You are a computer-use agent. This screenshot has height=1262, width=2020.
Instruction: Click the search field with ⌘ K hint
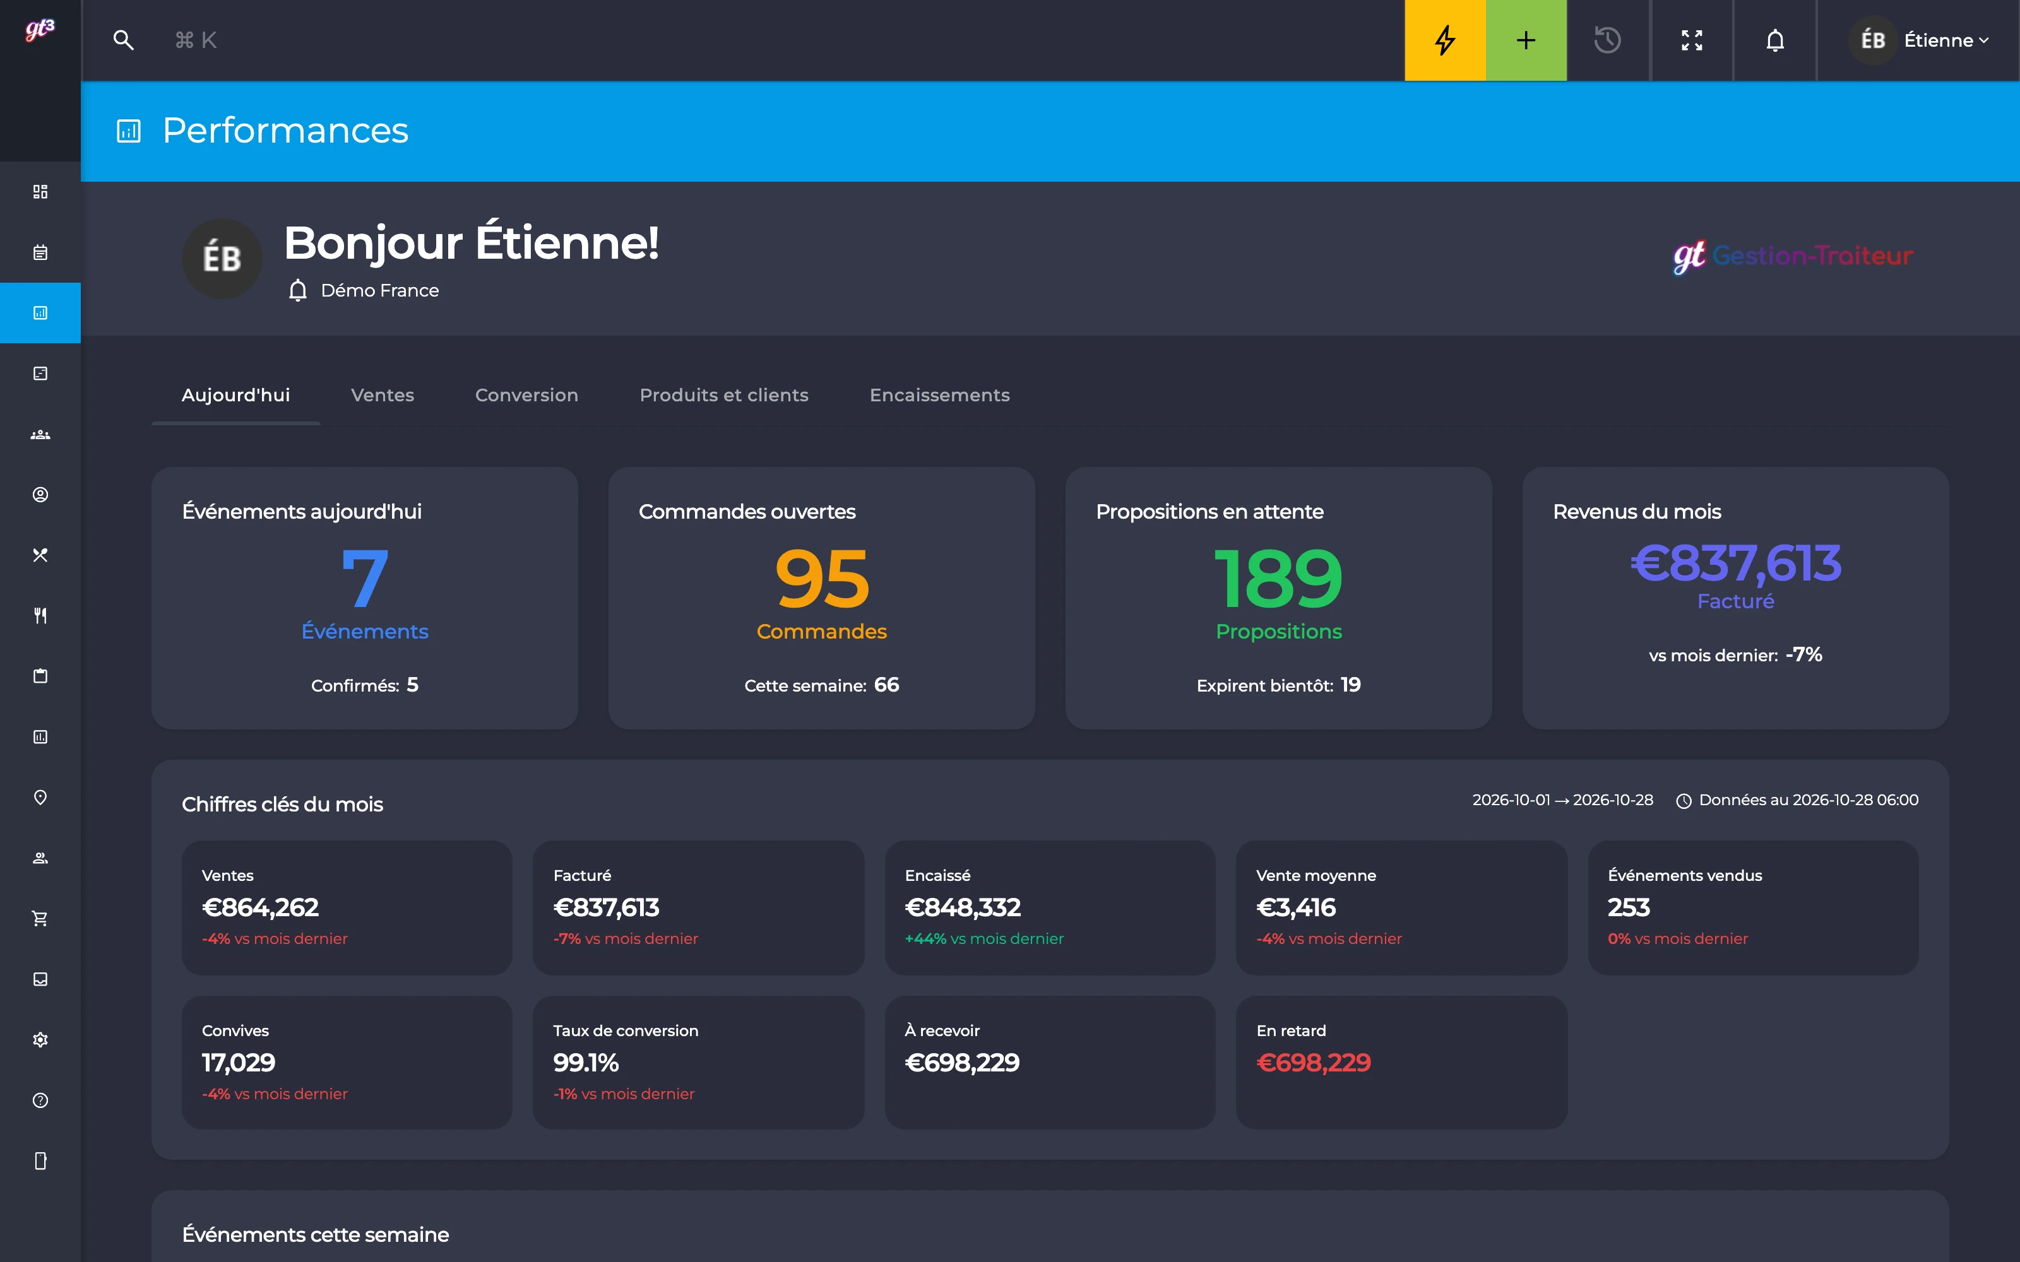coord(196,40)
